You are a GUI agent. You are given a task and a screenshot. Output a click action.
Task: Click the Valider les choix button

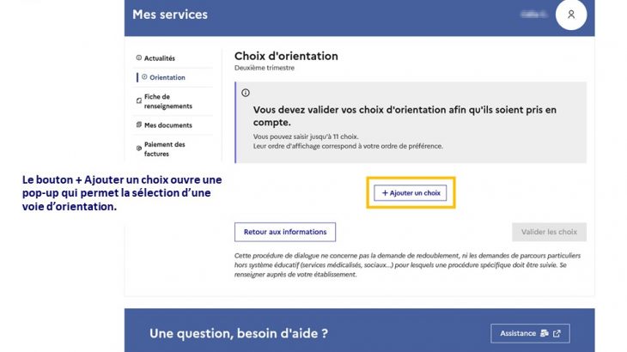[549, 232]
